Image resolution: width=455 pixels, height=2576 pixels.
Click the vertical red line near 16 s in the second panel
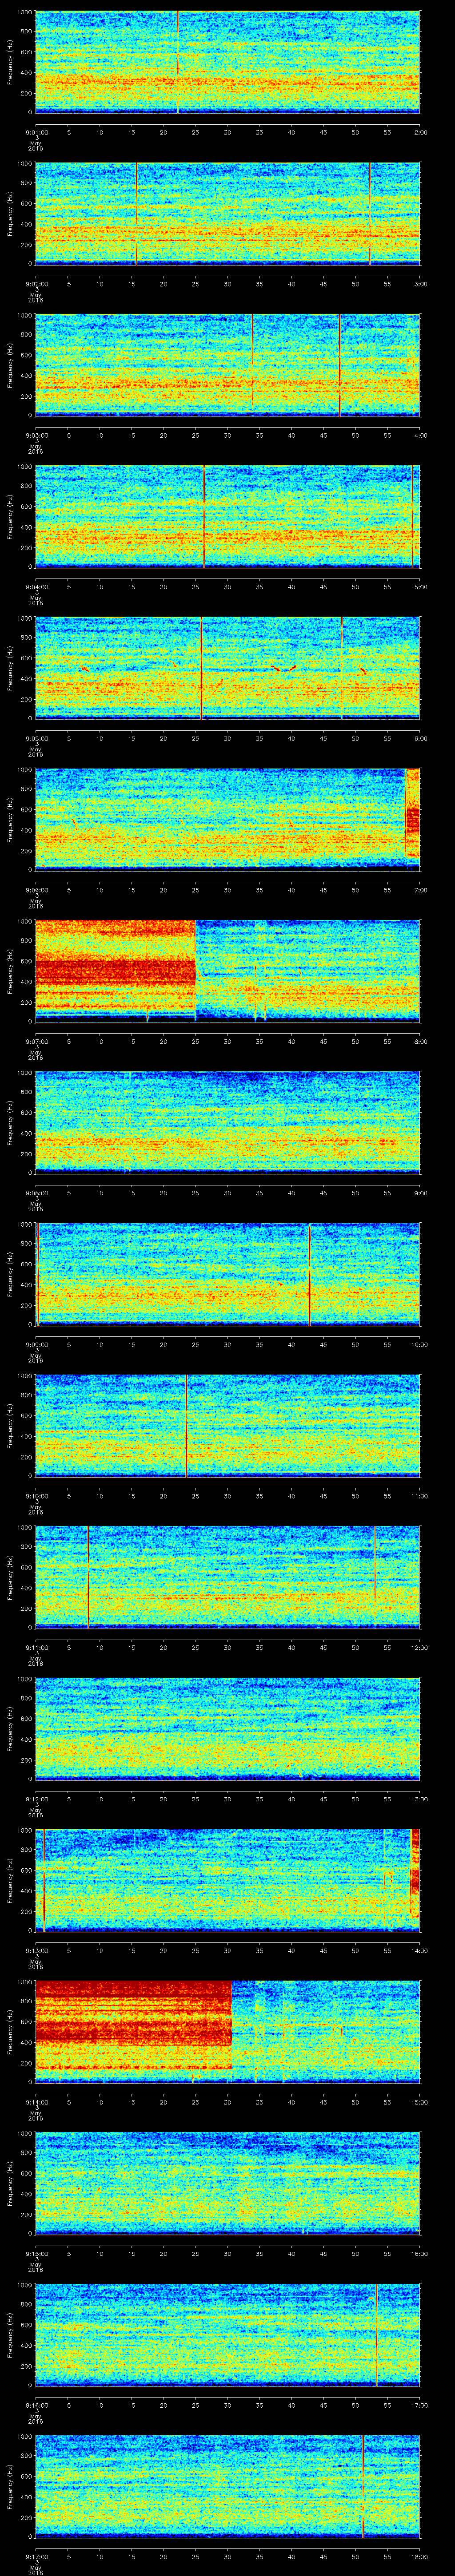point(136,213)
